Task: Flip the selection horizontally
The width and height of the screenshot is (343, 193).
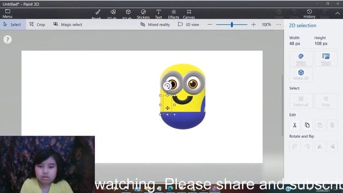Action: click(x=319, y=146)
